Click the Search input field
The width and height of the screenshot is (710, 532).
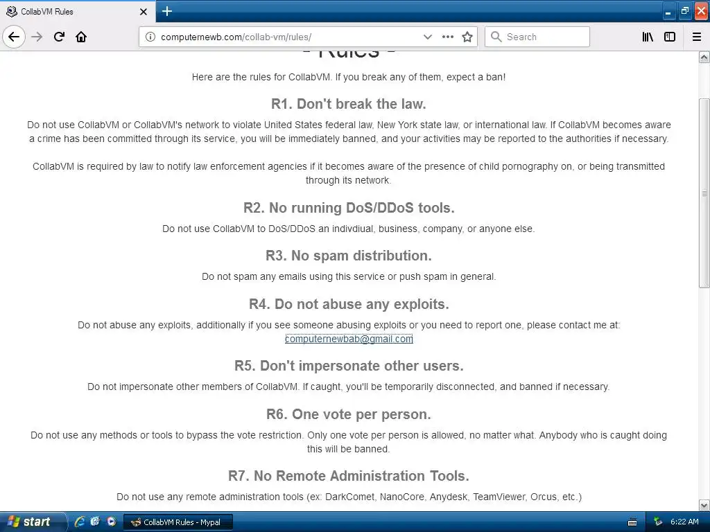coord(537,37)
